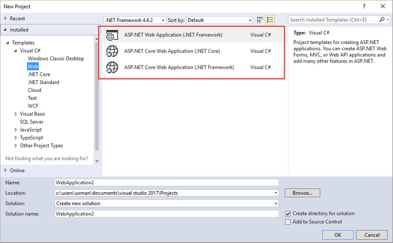This screenshot has height=243, width=393.
Task: Click OK to create the project
Action: pos(338,235)
